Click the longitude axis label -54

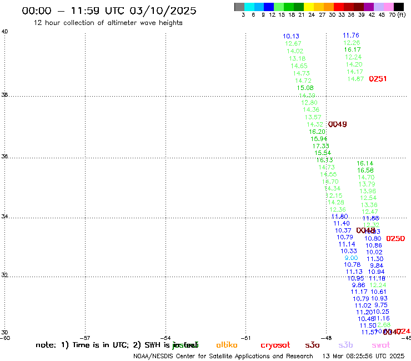coord(166,338)
